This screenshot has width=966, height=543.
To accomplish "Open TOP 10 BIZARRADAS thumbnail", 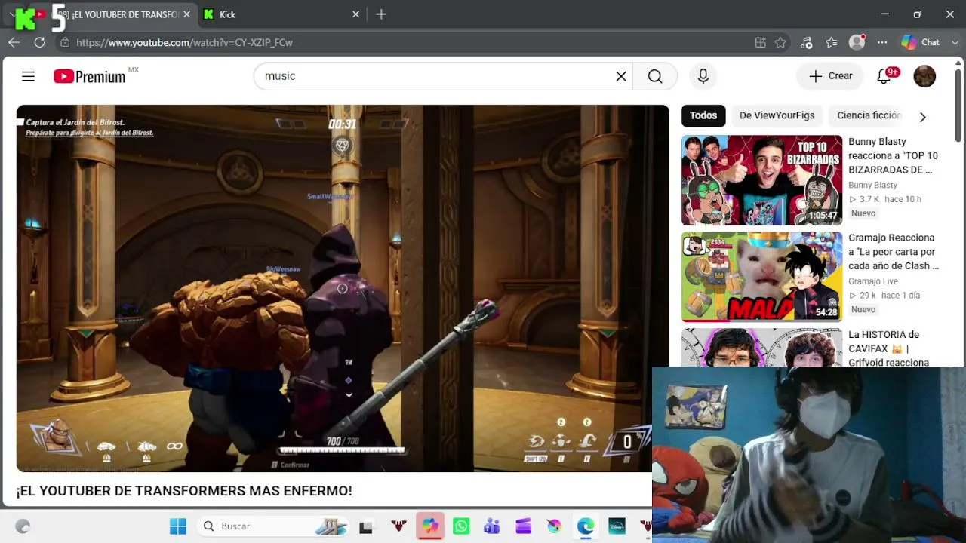I will 761,180.
